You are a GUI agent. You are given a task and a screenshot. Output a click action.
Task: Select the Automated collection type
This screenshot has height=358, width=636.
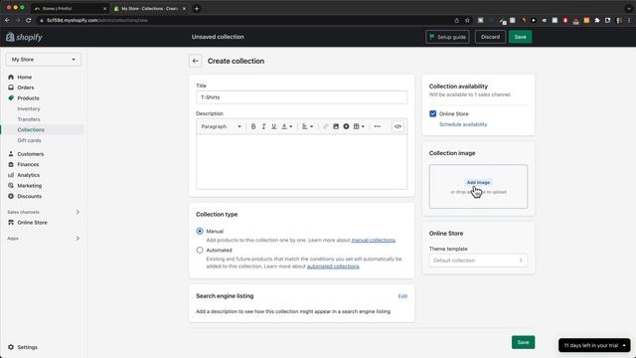[x=200, y=250]
